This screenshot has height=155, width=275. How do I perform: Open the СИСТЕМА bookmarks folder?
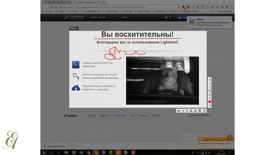click(x=73, y=12)
